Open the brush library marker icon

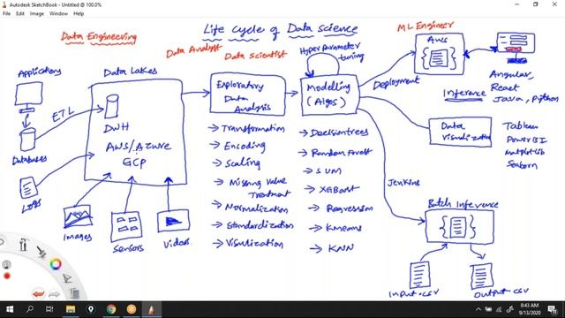[24, 245]
